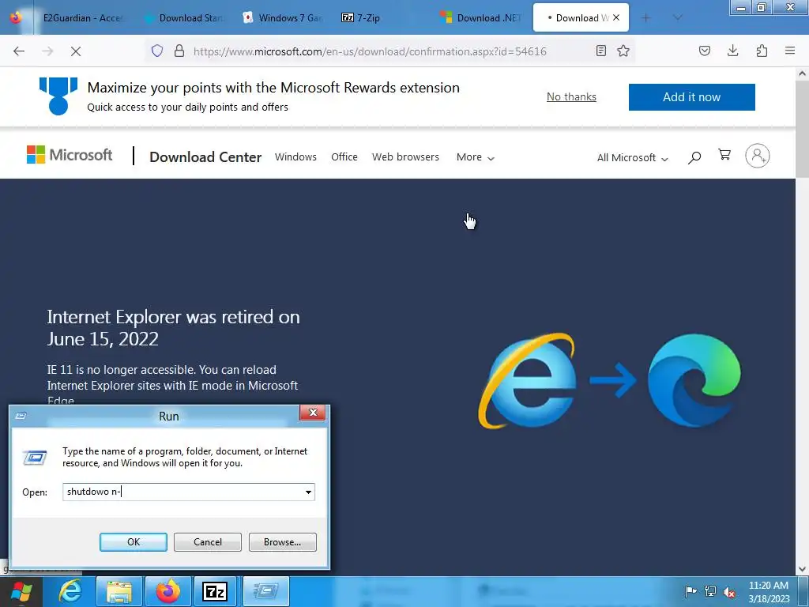Switch to Firefox taskbar button
This screenshot has width=809, height=607.
coord(168,591)
